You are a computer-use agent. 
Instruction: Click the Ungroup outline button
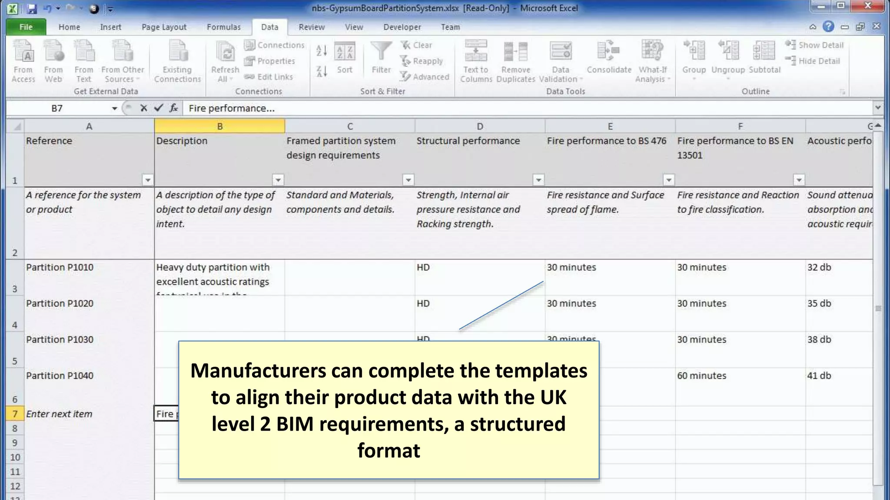(728, 60)
